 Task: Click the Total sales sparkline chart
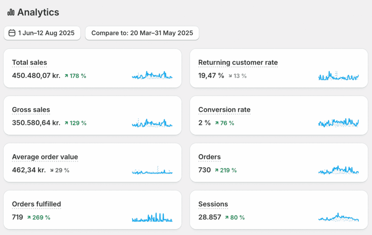tap(152, 75)
